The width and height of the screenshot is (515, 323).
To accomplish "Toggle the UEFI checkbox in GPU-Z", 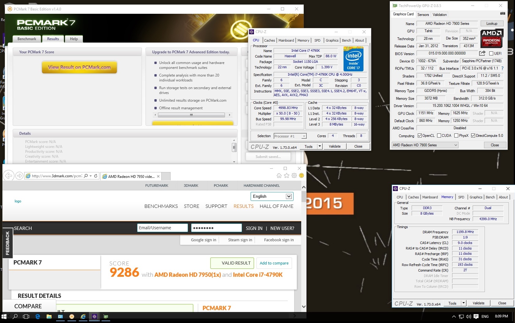I will (x=491, y=53).
